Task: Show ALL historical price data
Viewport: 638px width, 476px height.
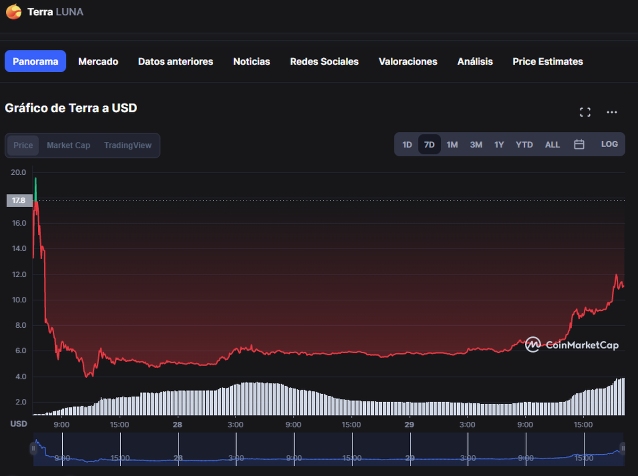Action: click(x=552, y=144)
